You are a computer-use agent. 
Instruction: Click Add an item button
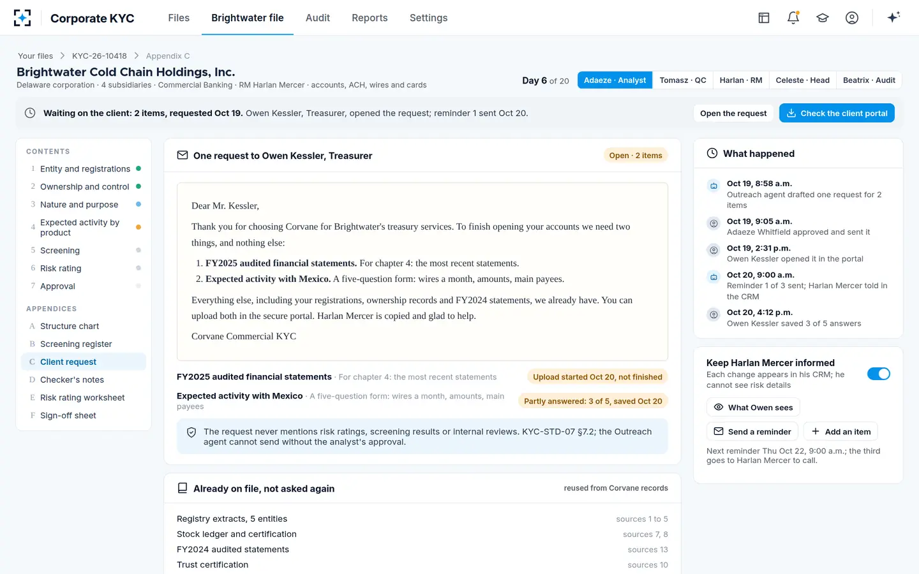[841, 432]
